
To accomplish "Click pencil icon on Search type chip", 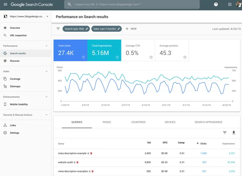I will (87, 29).
